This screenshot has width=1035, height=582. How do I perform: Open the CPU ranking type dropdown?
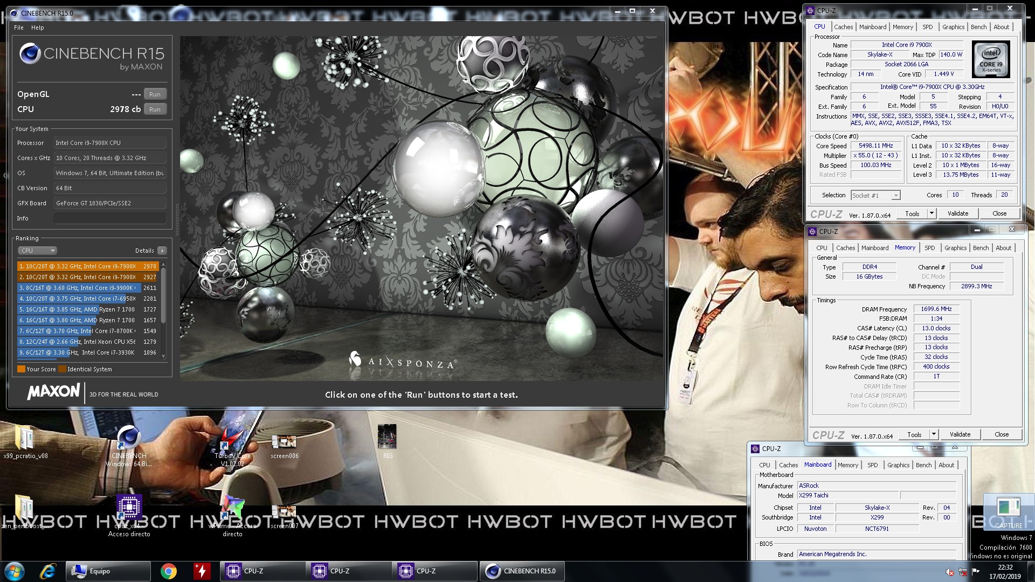point(37,251)
